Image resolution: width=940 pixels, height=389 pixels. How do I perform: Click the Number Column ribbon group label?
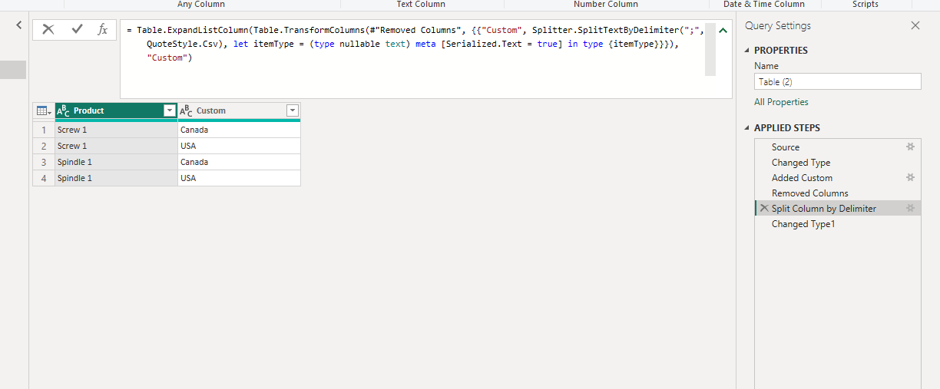click(606, 5)
